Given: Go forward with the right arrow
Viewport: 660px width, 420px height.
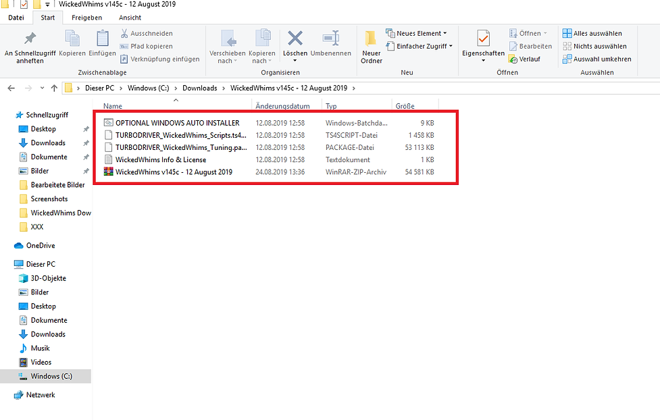Looking at the screenshot, I should pyautogui.click(x=28, y=88).
